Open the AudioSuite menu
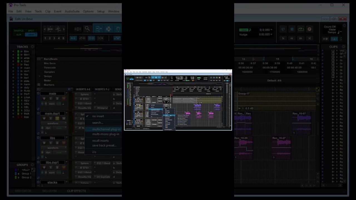The height and width of the screenshot is (200, 356). [145, 72]
